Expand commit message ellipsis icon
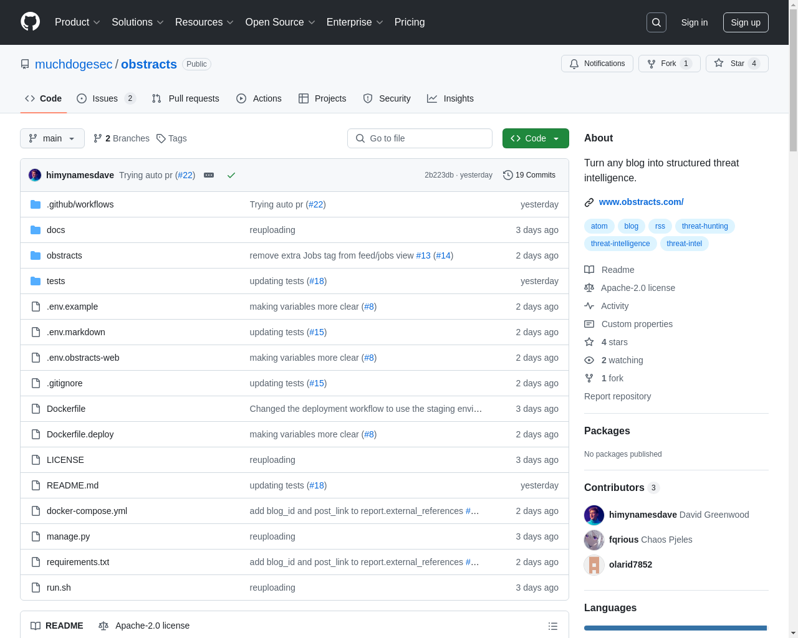798x638 pixels. pyautogui.click(x=209, y=175)
